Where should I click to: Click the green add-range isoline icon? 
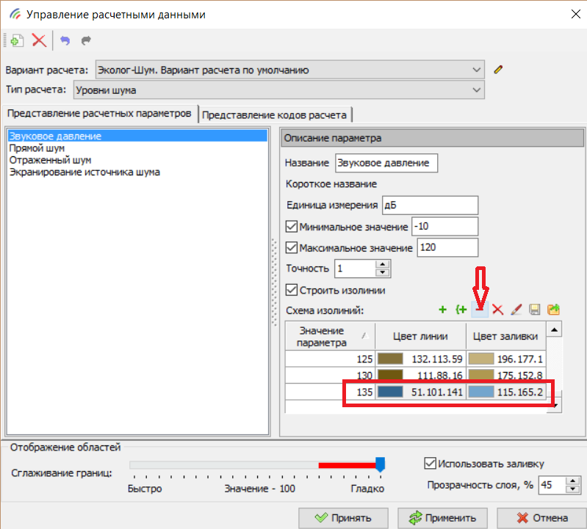coord(461,310)
